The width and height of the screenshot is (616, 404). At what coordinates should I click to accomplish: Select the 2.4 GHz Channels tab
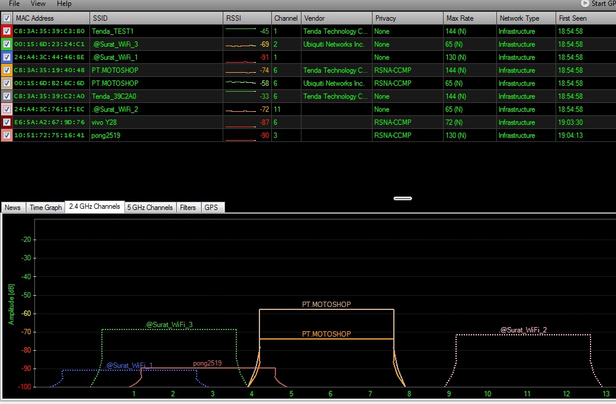pos(94,206)
